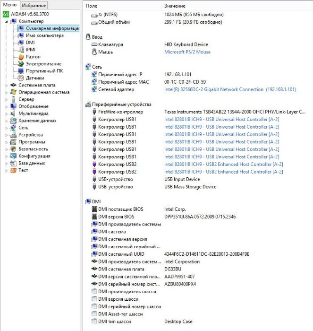Click the Портативный ПК laptop icon
The width and height of the screenshot is (313, 331).
21,71
